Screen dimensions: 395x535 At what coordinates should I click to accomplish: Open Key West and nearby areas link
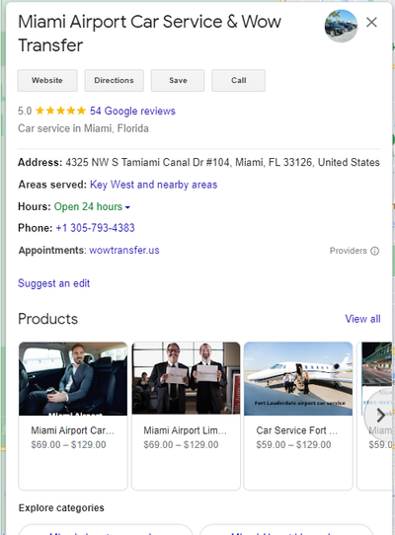(x=154, y=185)
